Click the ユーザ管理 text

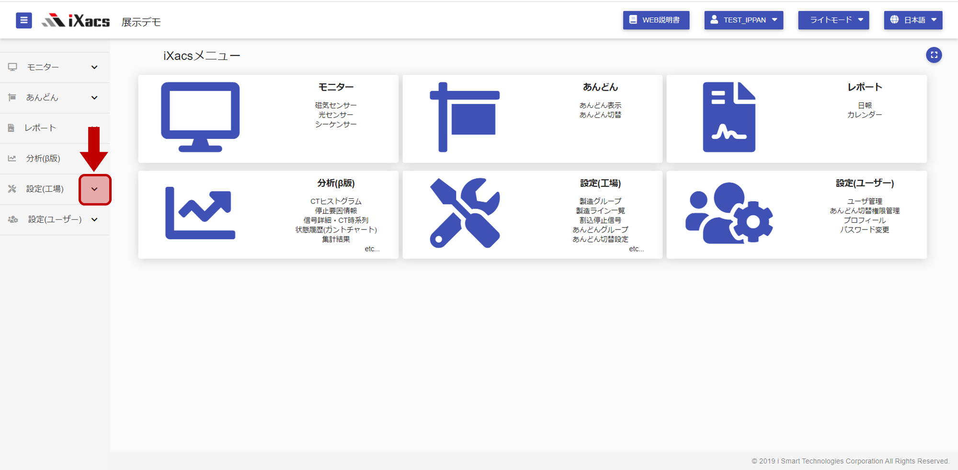tap(865, 201)
